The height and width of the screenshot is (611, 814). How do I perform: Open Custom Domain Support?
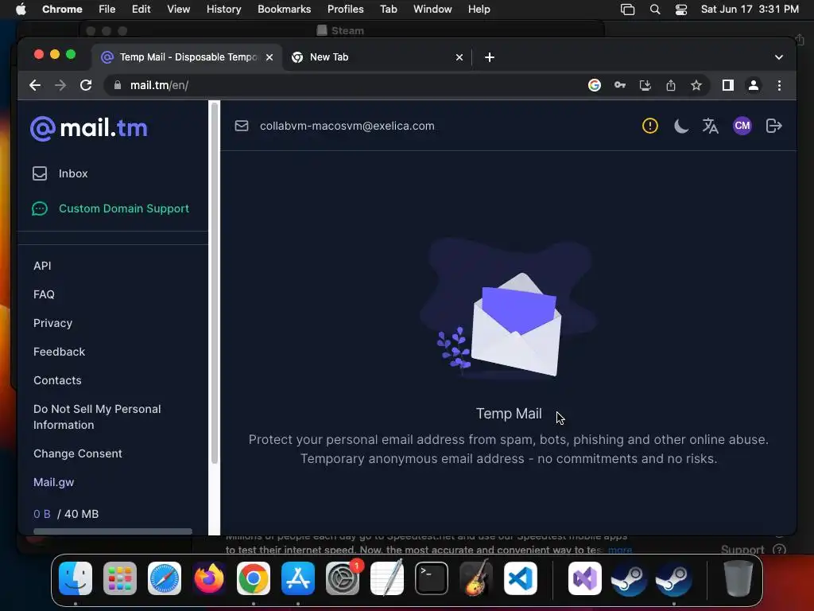[110, 208]
